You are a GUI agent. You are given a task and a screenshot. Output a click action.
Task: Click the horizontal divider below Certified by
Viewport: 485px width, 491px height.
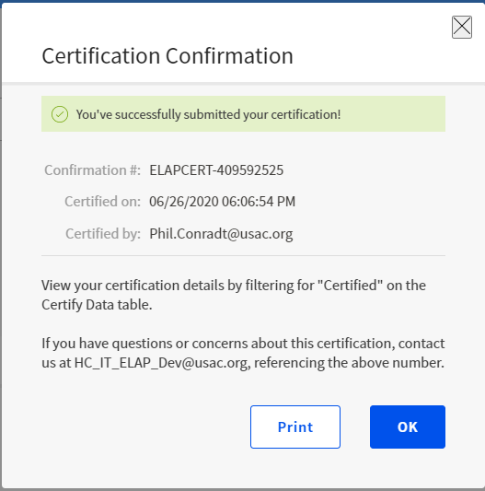click(x=243, y=255)
